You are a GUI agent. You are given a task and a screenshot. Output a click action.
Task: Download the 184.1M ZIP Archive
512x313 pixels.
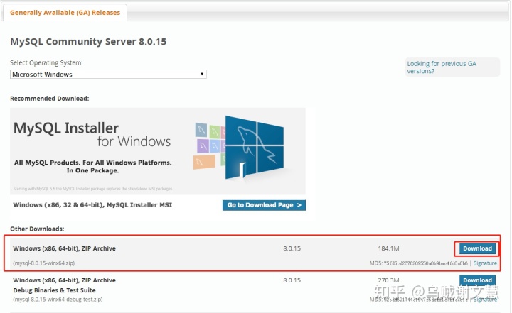[x=477, y=248]
